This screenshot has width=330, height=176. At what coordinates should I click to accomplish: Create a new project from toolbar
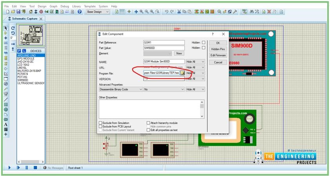(7, 12)
